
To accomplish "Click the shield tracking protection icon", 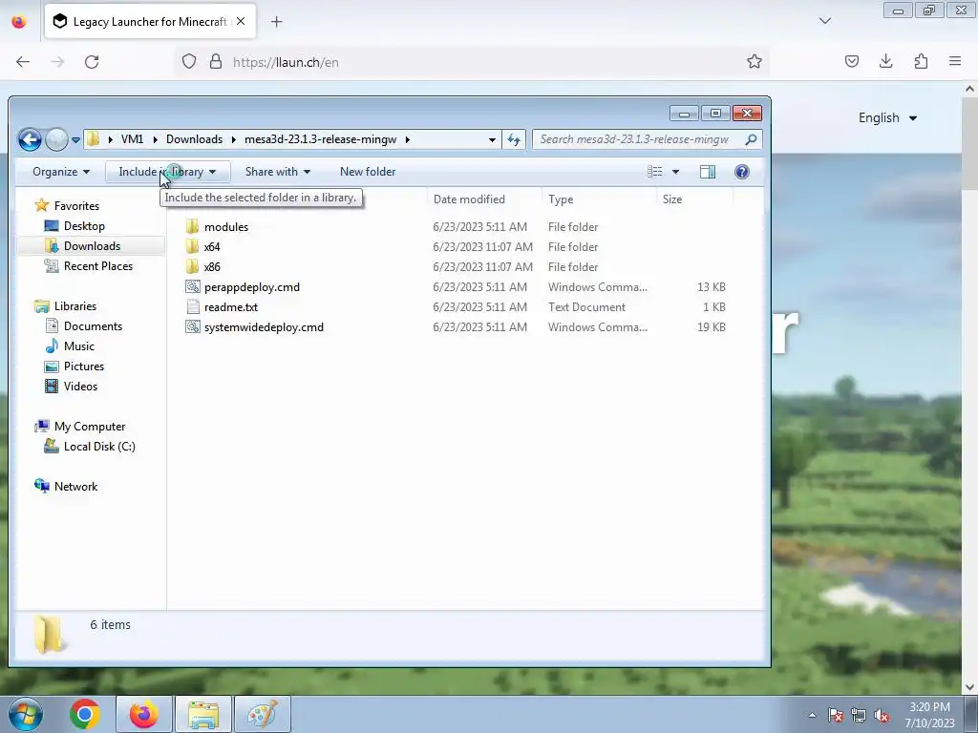I will (189, 62).
